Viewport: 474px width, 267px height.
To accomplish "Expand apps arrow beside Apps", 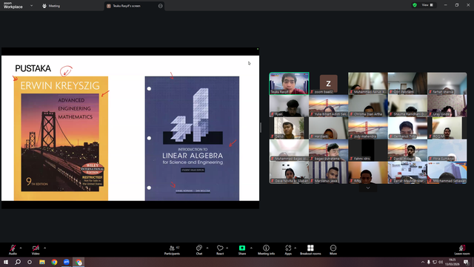I will [295, 248].
